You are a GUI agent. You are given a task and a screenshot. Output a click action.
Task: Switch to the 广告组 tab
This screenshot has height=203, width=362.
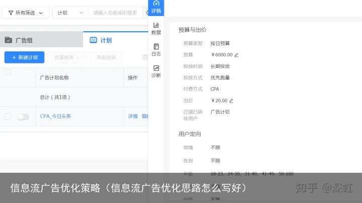pyautogui.click(x=41, y=39)
